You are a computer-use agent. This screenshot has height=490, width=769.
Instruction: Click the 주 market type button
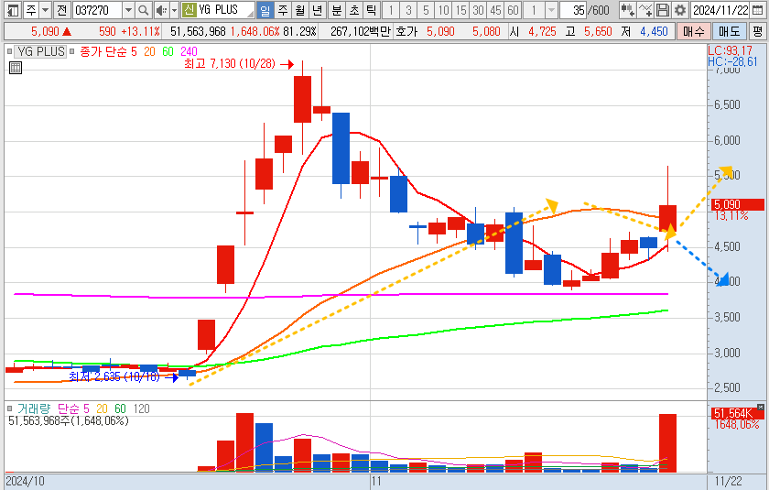tap(31, 10)
